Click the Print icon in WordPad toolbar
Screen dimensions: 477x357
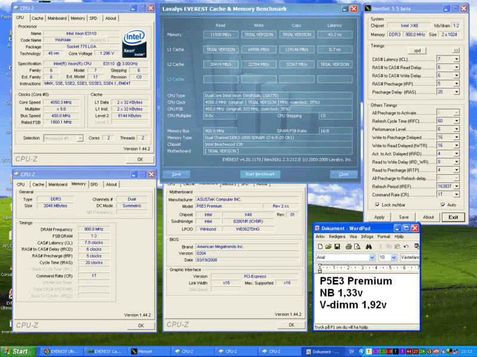(350, 246)
